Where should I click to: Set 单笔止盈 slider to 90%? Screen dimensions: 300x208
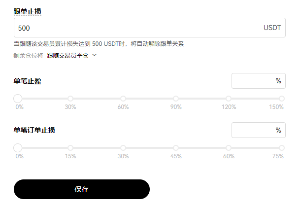[176, 99]
